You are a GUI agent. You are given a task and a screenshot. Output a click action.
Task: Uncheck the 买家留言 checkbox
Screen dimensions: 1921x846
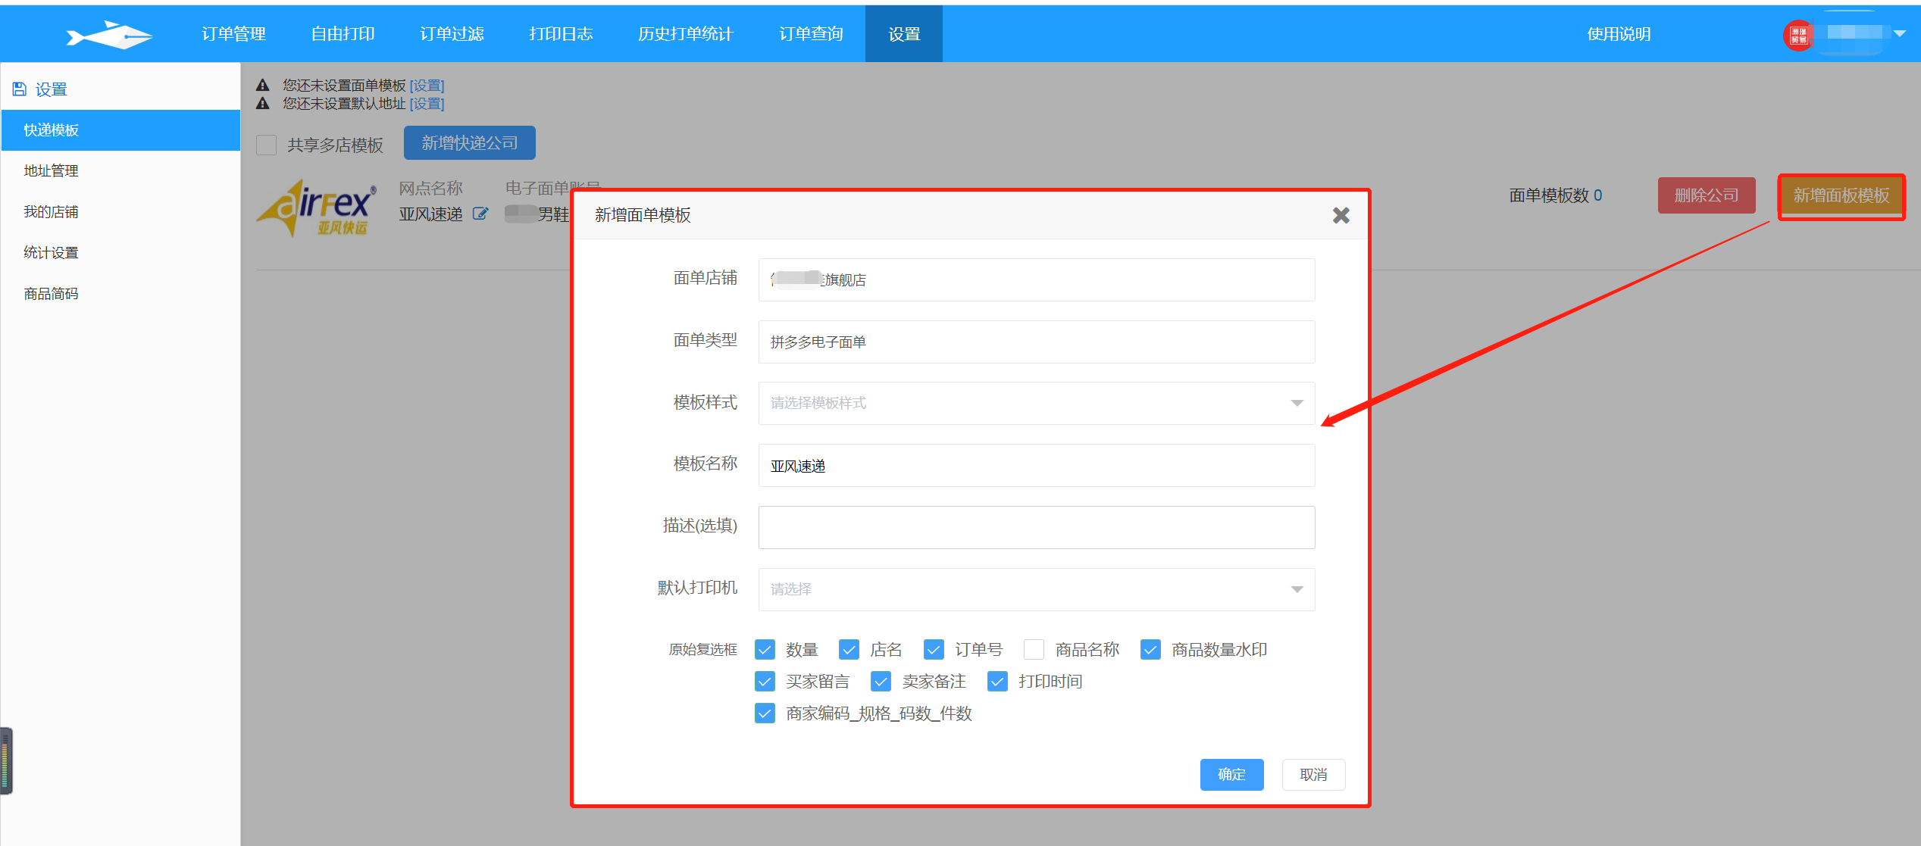click(x=765, y=682)
